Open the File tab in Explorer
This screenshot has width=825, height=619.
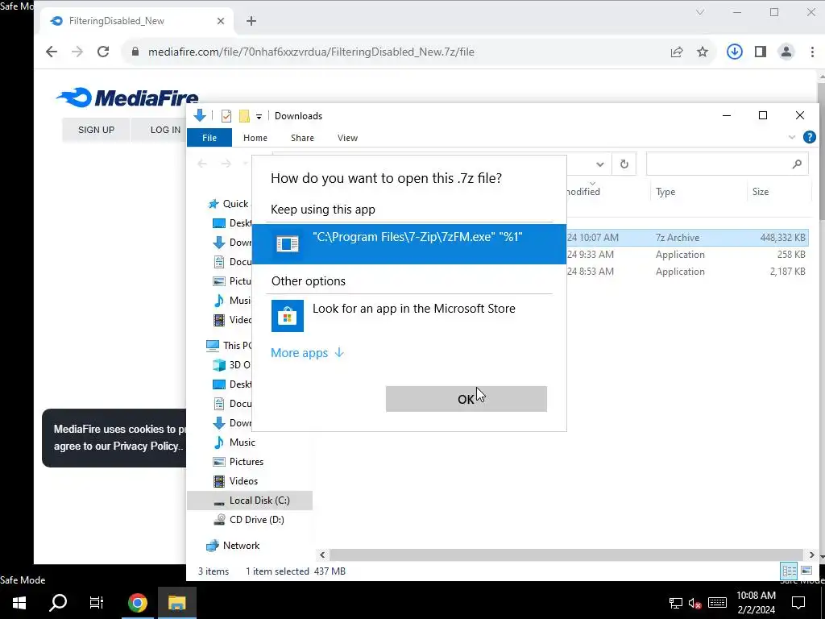[x=209, y=138]
